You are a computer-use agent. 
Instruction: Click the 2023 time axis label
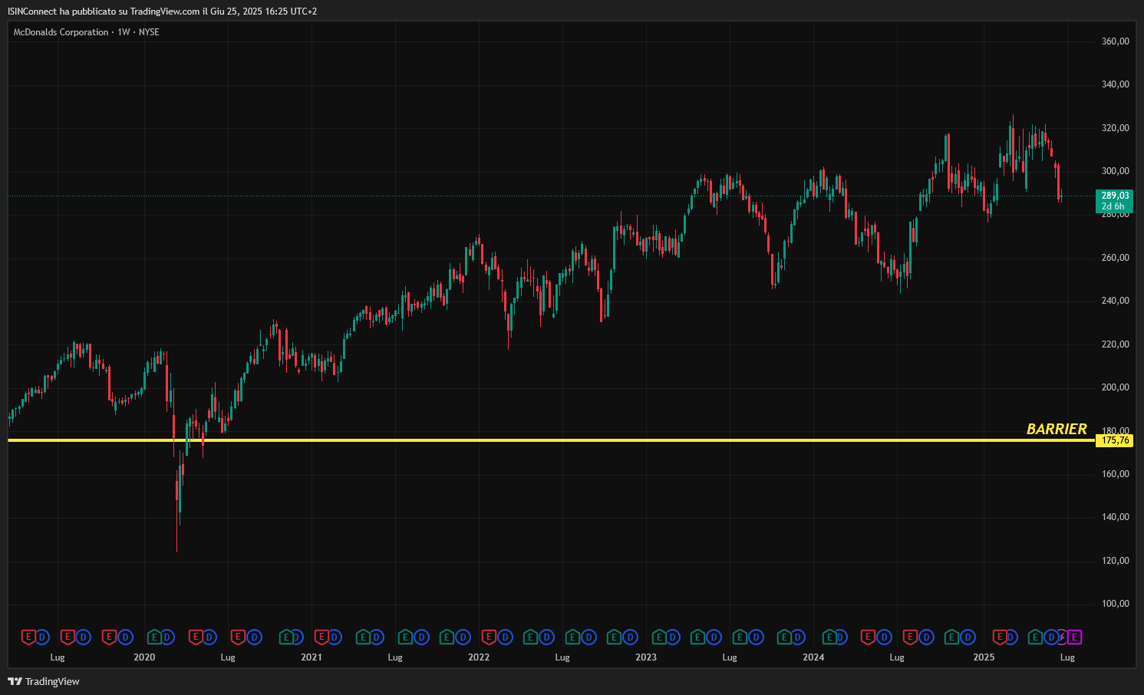tap(646, 657)
